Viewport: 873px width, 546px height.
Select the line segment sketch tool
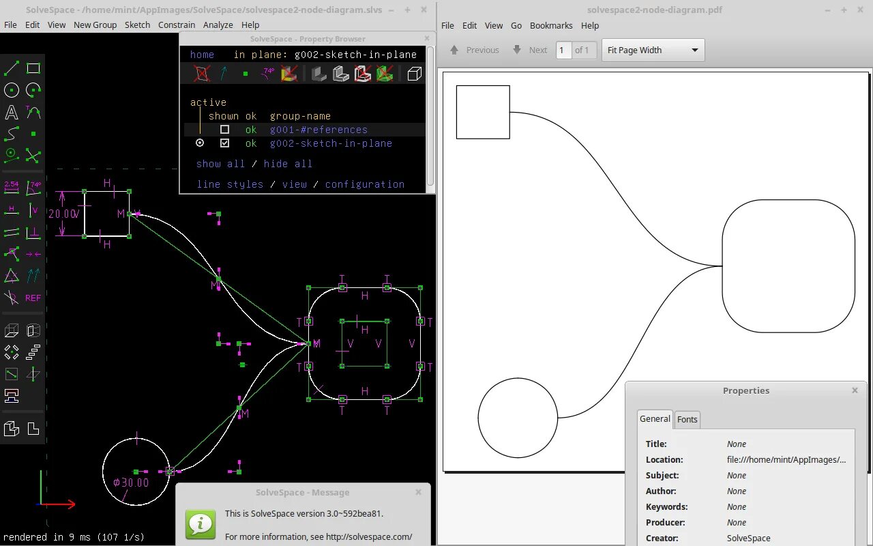tap(12, 68)
